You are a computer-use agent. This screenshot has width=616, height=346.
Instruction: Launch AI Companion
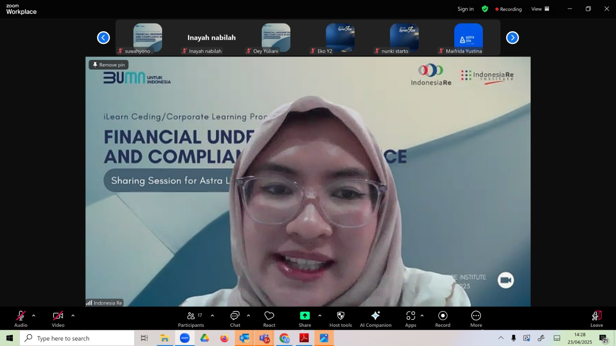[x=376, y=319]
